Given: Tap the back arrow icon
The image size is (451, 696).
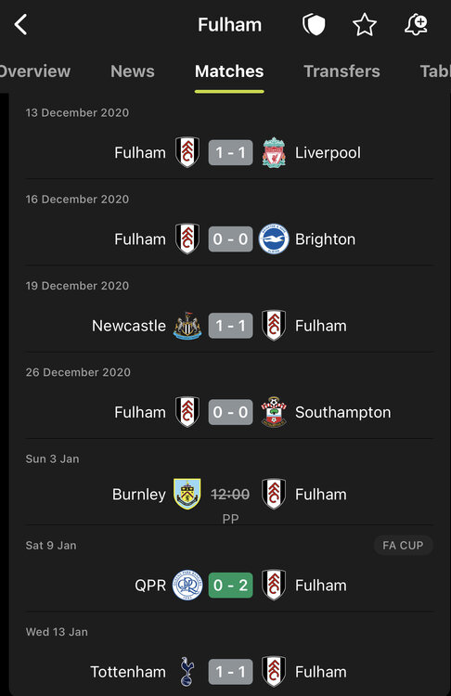Looking at the screenshot, I should pyautogui.click(x=20, y=24).
